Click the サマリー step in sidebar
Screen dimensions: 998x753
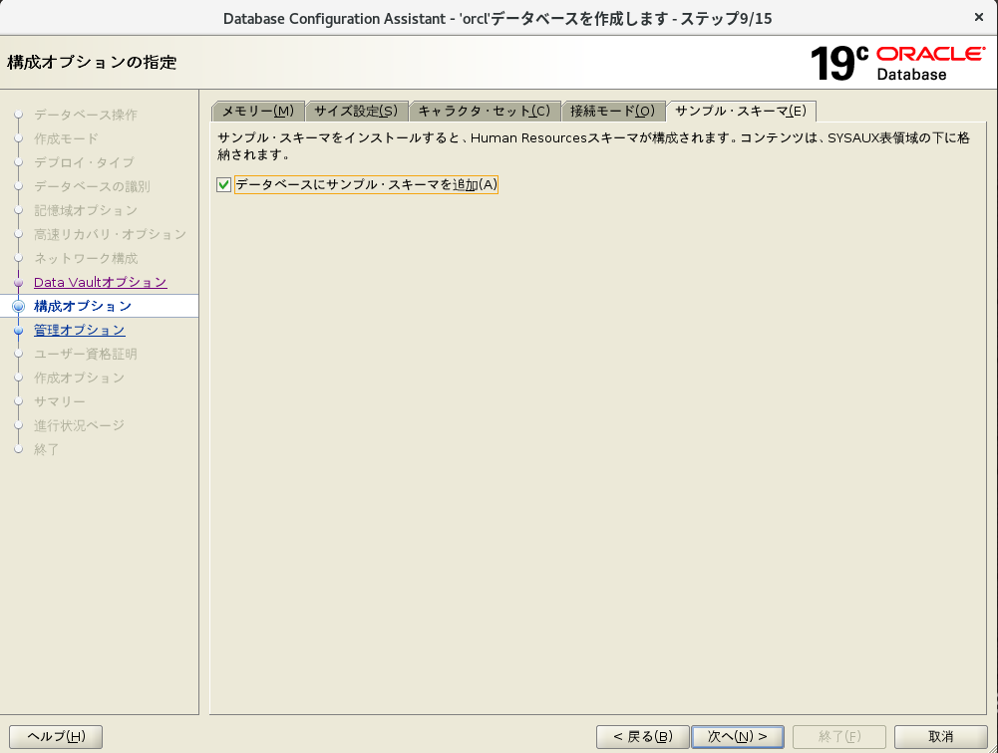[60, 401]
